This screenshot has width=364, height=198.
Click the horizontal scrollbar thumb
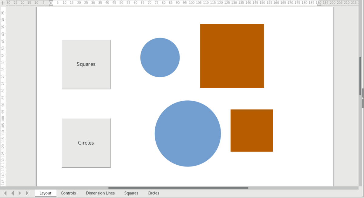coord(179,188)
